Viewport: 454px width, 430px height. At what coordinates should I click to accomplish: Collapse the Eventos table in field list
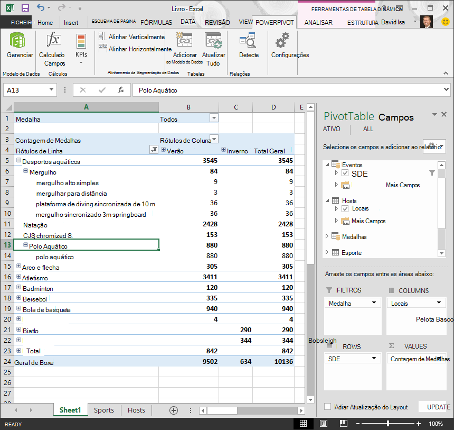[x=327, y=164]
